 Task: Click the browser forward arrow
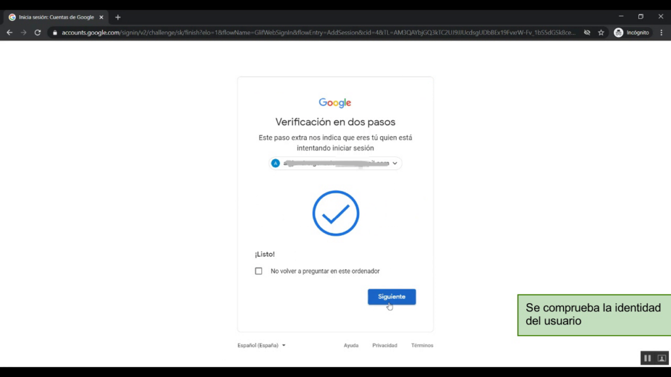tap(24, 33)
